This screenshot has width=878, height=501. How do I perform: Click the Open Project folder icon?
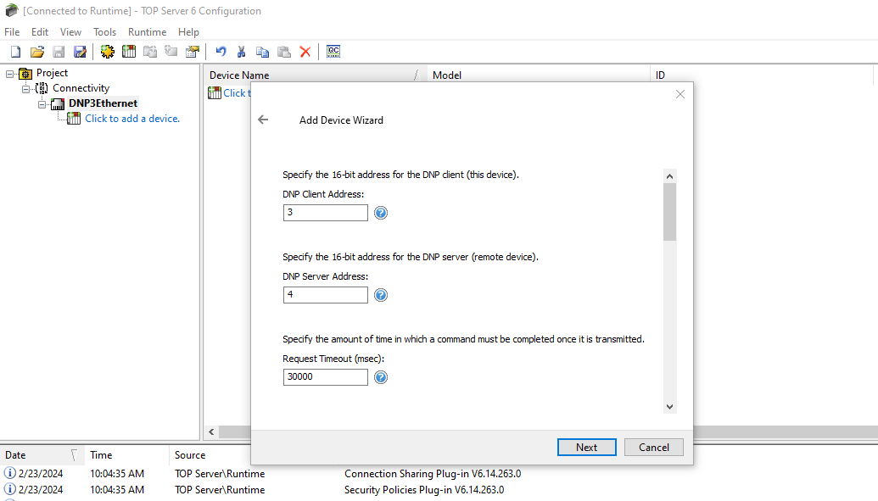point(36,51)
